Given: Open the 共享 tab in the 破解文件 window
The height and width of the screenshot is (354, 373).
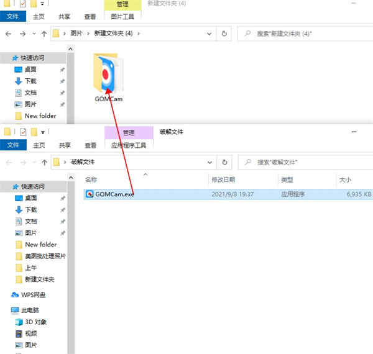Looking at the screenshot, I should coord(65,145).
